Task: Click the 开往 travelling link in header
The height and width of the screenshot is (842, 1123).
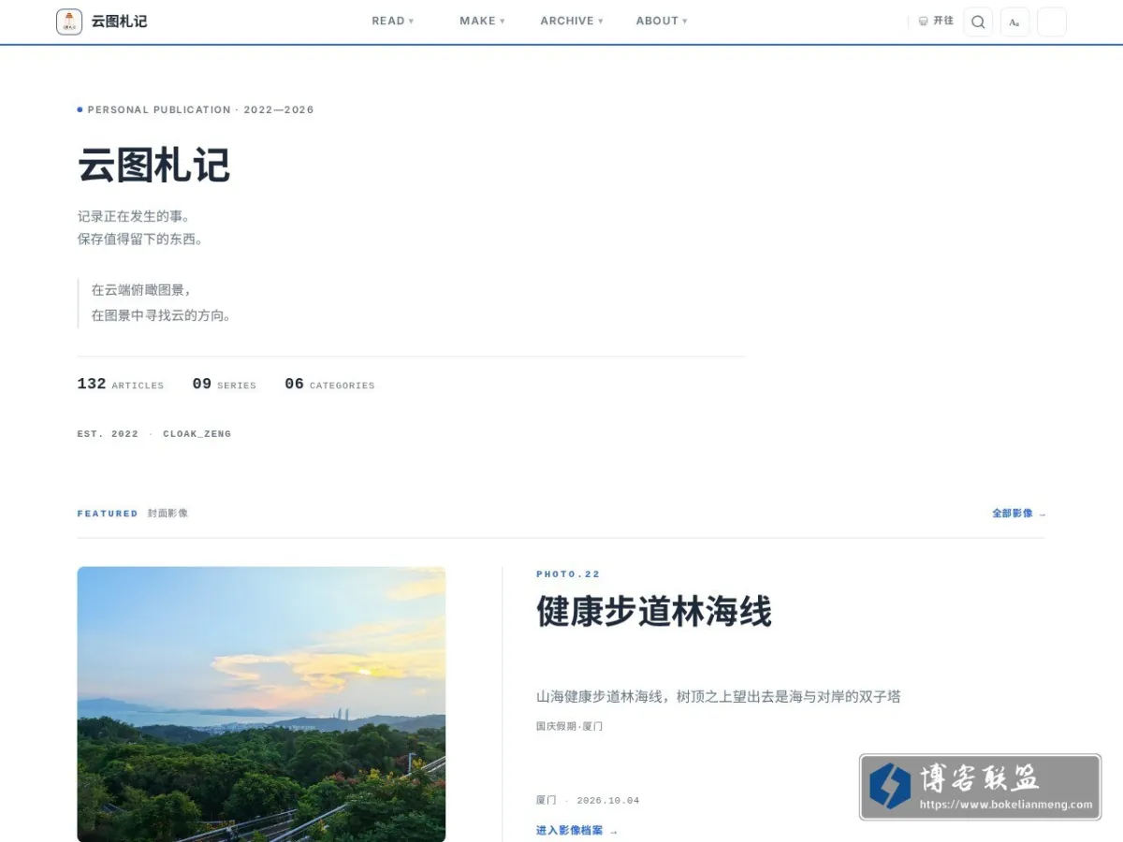Action: 936,21
